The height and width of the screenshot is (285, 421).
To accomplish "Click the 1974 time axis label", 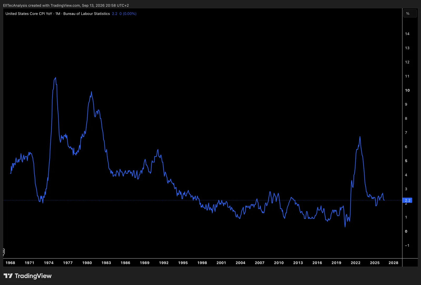I will tap(49, 263).
